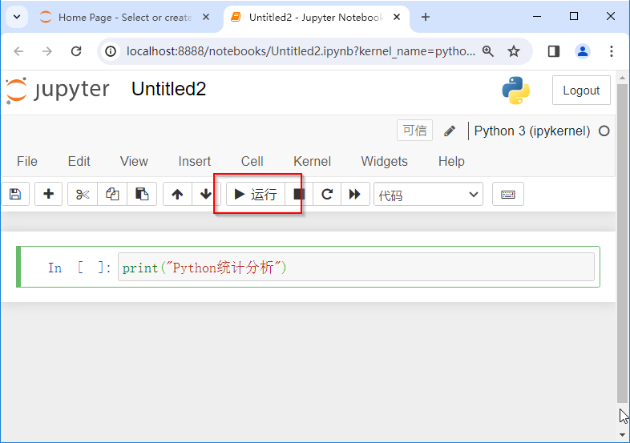The width and height of the screenshot is (630, 443).
Task: Click the kernel idle circle indicator
Action: point(604,131)
